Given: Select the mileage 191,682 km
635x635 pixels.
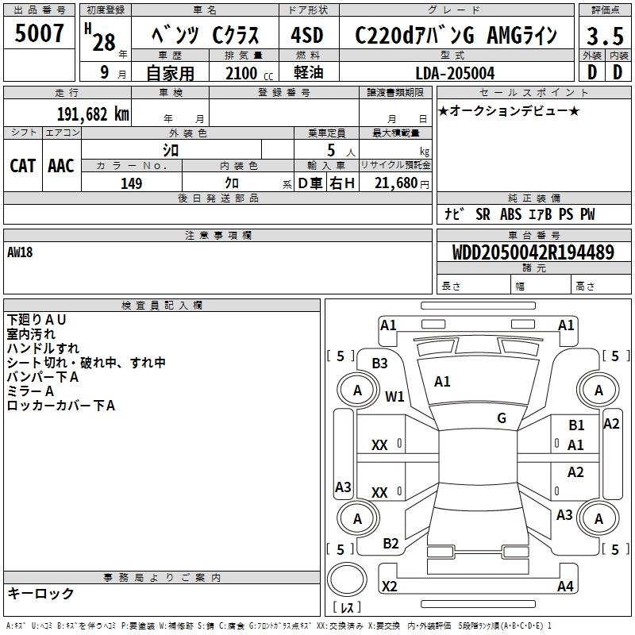Looking at the screenshot, I should [x=93, y=114].
